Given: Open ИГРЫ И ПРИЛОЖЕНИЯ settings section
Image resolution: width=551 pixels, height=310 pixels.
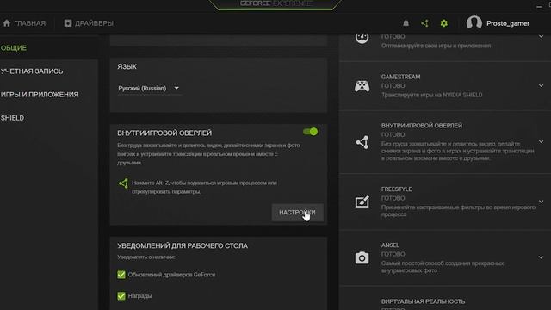Looking at the screenshot, I should (40, 95).
